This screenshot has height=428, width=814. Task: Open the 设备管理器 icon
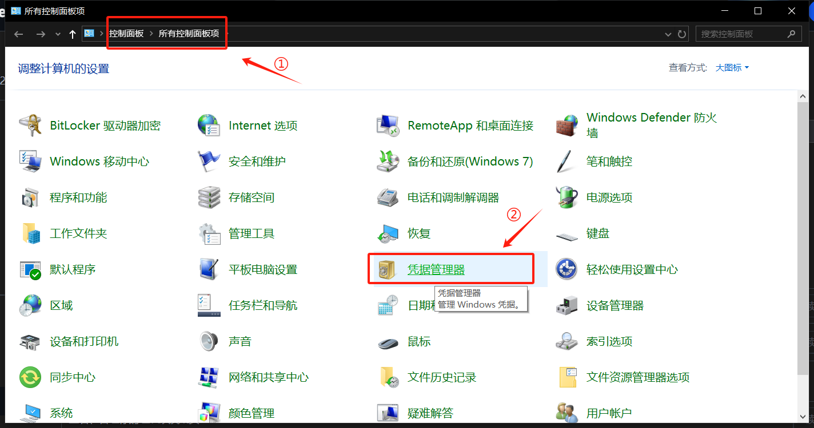566,305
